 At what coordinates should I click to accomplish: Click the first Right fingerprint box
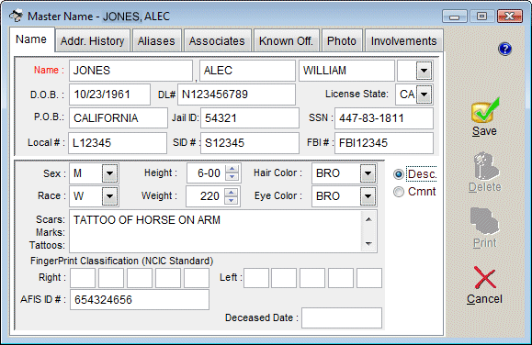(83, 278)
